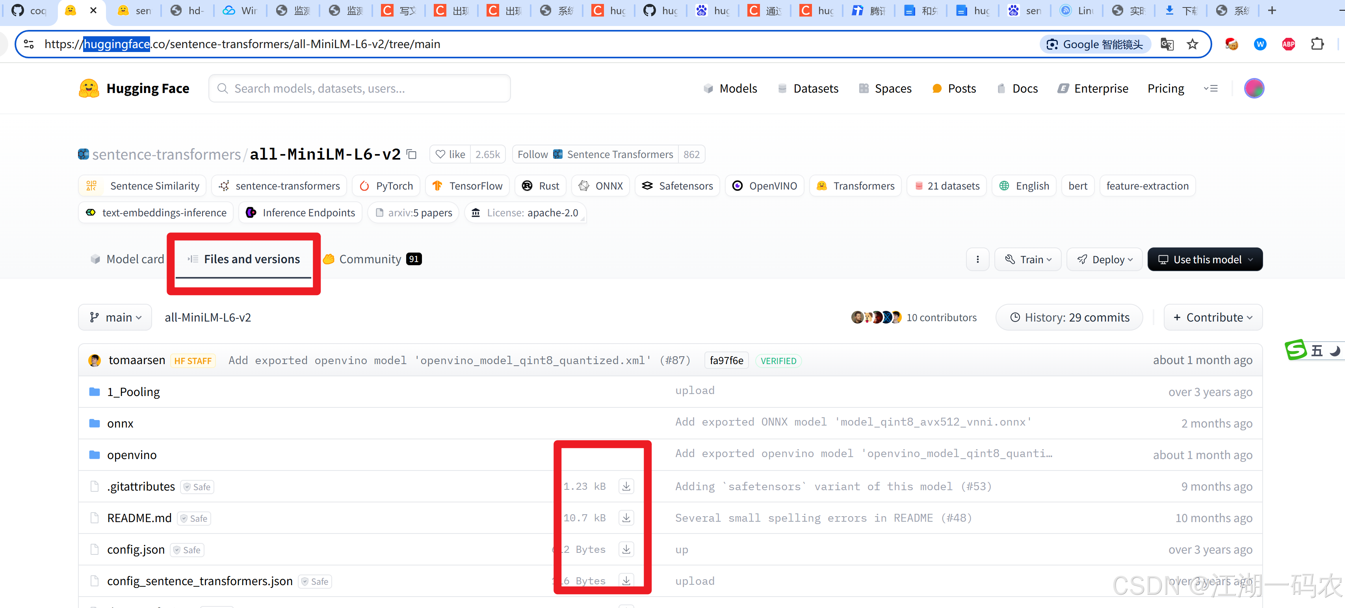Click the Google Lens icon in the address bar
Screen dimensions: 1345x608
pos(1052,45)
